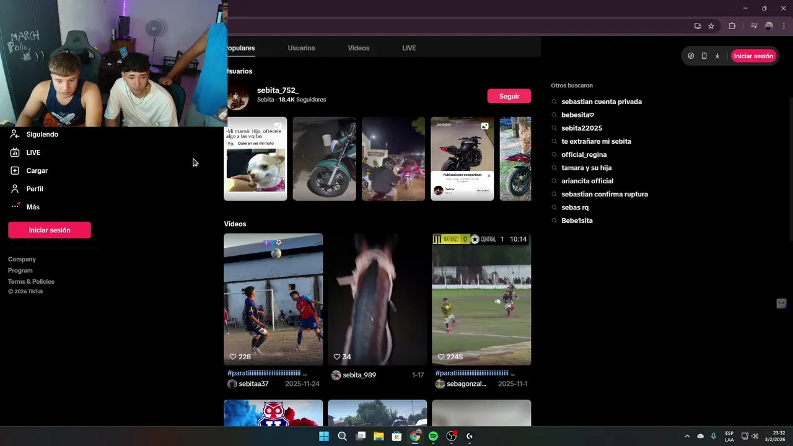Open the Company footer link

click(x=22, y=260)
